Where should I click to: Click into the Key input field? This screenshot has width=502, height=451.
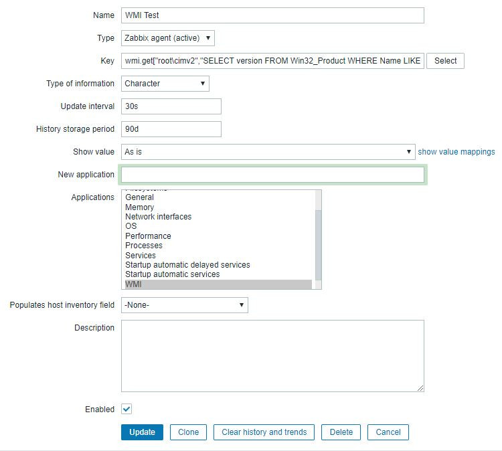point(272,61)
